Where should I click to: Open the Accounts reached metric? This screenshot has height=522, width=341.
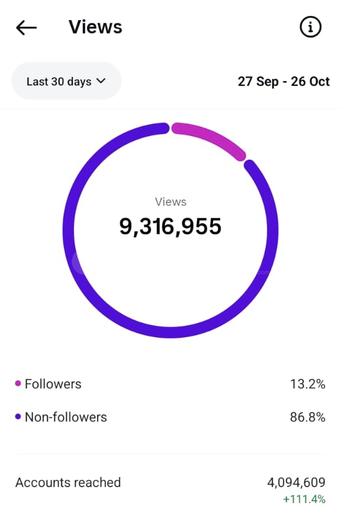coord(68,482)
